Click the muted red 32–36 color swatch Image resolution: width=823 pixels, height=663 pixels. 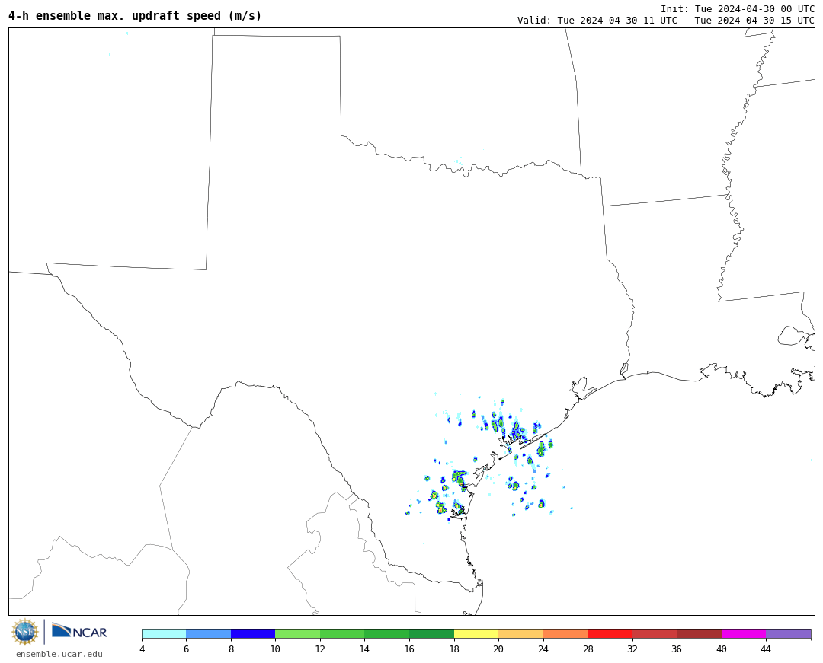655,633
